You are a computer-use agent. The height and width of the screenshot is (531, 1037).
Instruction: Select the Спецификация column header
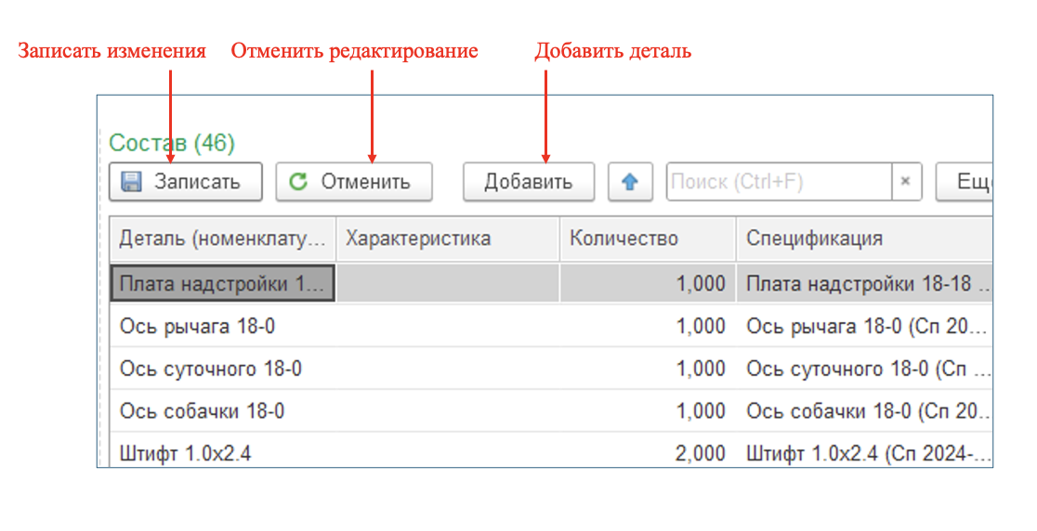(x=862, y=239)
